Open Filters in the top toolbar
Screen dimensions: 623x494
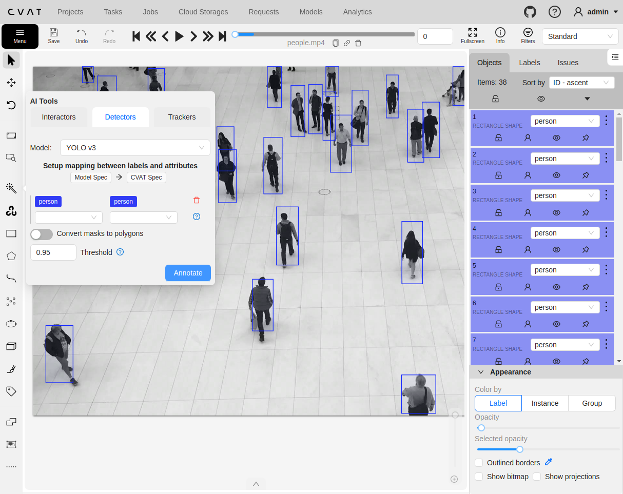[528, 36]
